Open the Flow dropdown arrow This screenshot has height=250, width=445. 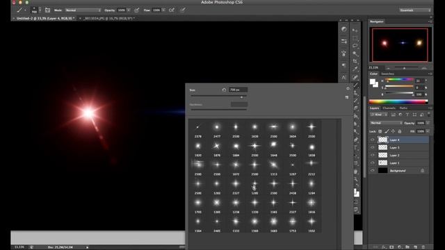163,10
